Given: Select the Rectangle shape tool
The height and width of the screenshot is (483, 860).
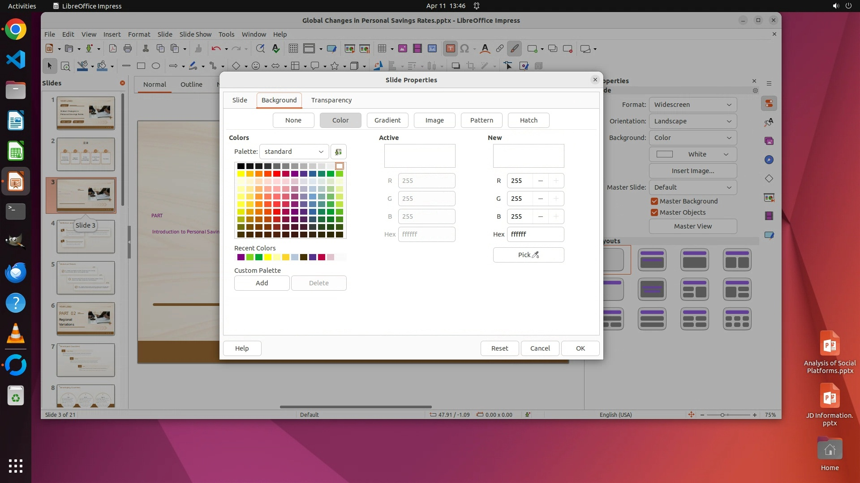Looking at the screenshot, I should pos(141,66).
